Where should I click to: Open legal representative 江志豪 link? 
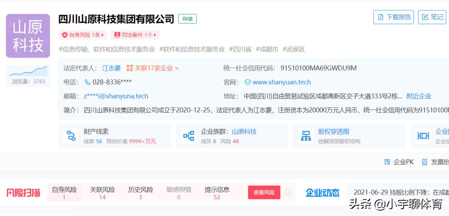(111, 68)
